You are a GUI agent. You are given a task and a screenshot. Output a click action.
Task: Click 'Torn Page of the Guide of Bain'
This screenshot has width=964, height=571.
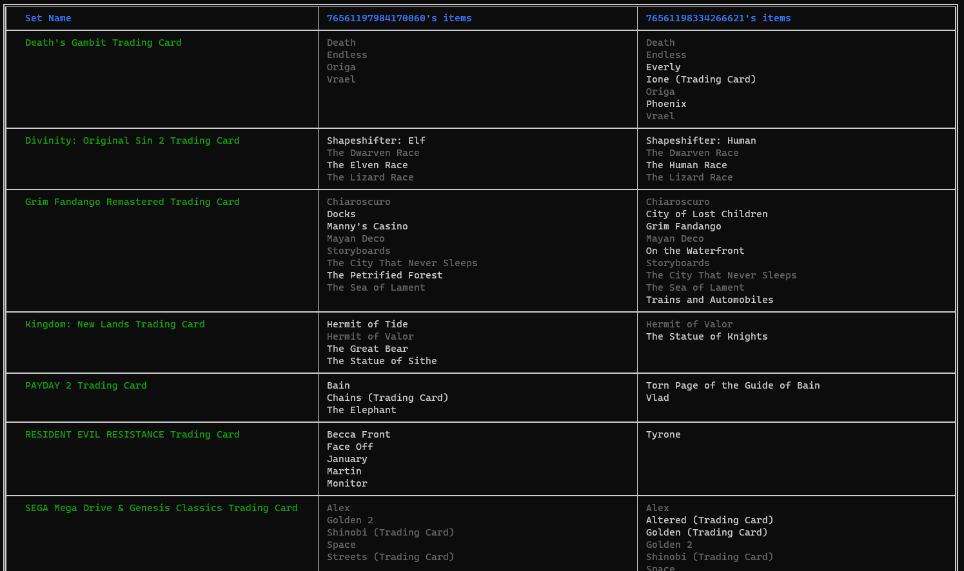tap(733, 385)
